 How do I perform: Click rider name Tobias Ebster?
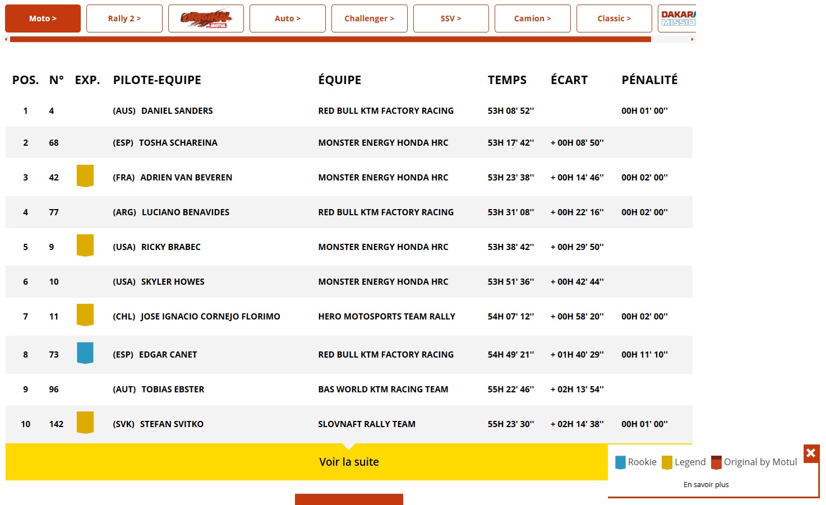173,390
